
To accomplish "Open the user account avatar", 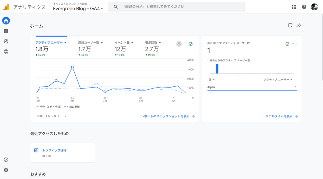I will point(314,7).
